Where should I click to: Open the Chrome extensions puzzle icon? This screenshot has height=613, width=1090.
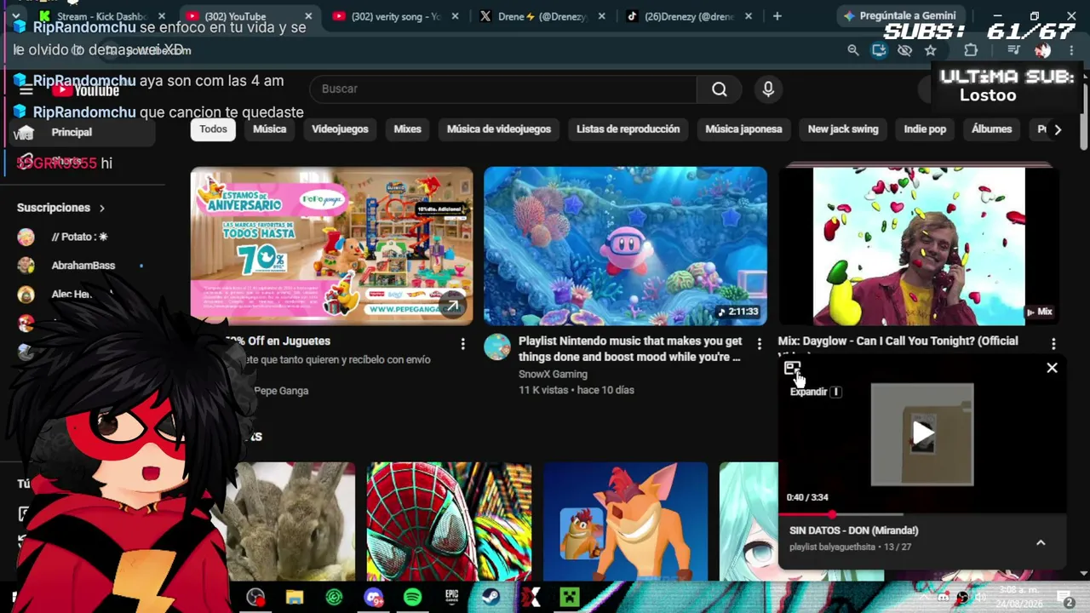971,50
